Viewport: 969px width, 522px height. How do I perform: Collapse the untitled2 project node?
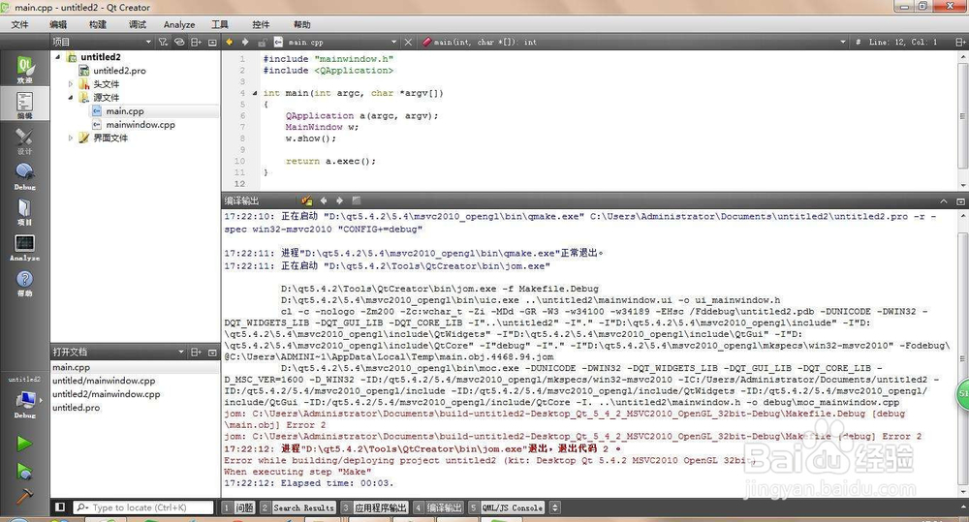point(57,57)
